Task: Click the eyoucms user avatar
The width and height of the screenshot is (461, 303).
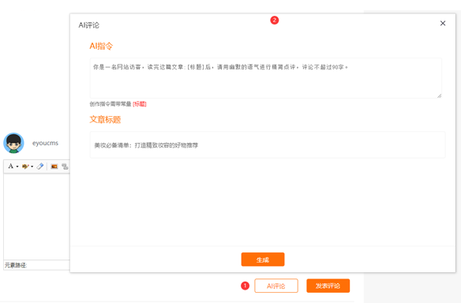Action: [13, 143]
